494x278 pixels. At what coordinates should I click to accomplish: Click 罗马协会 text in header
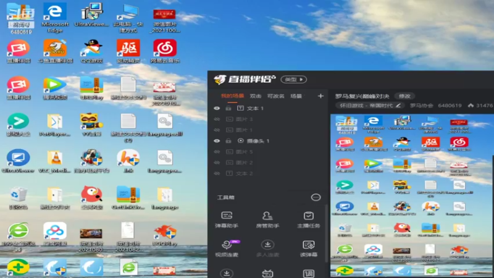click(422, 105)
